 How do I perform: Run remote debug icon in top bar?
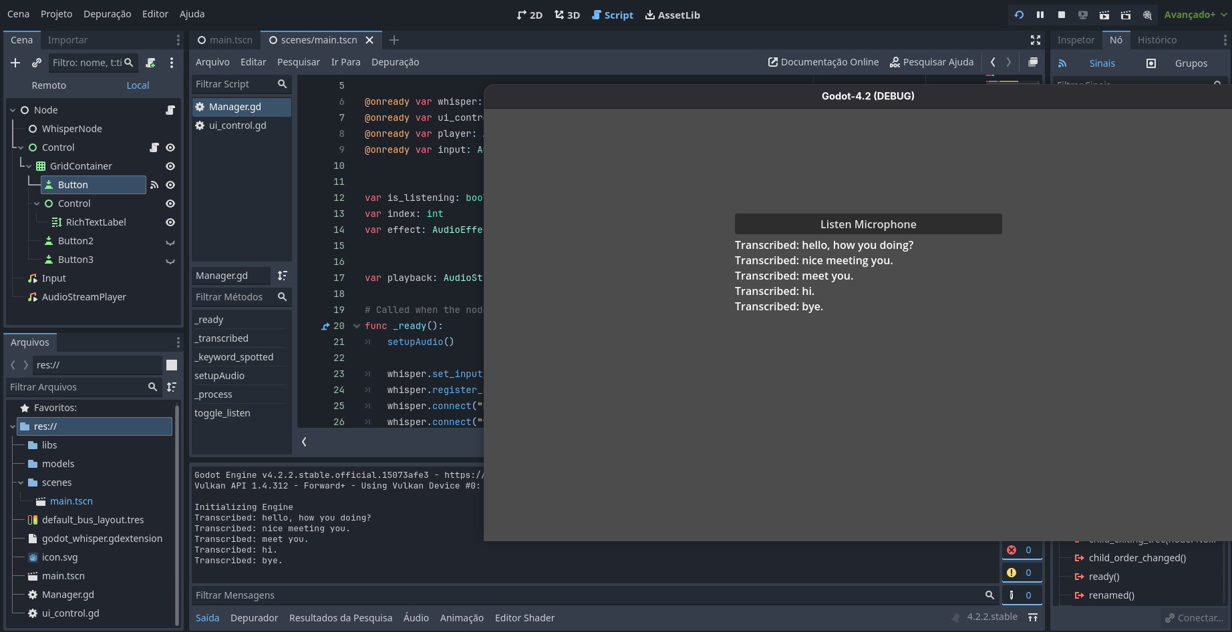pos(1083,15)
